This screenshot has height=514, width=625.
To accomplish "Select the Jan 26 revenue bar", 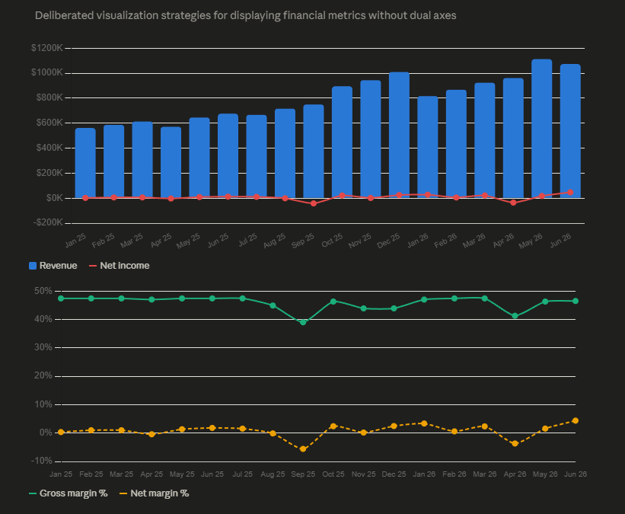I will point(428,147).
